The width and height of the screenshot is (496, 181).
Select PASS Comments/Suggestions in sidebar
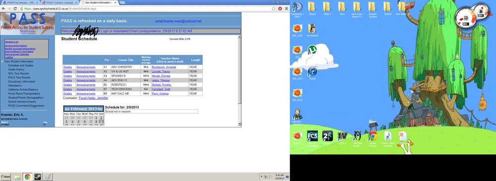(26, 106)
